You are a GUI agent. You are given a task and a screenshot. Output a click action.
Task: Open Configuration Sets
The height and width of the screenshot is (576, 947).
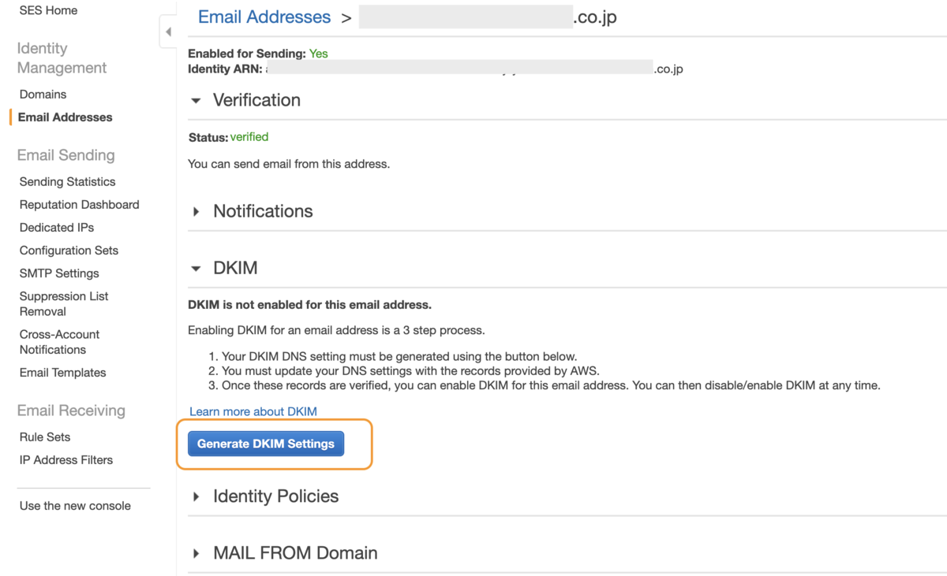[69, 250]
